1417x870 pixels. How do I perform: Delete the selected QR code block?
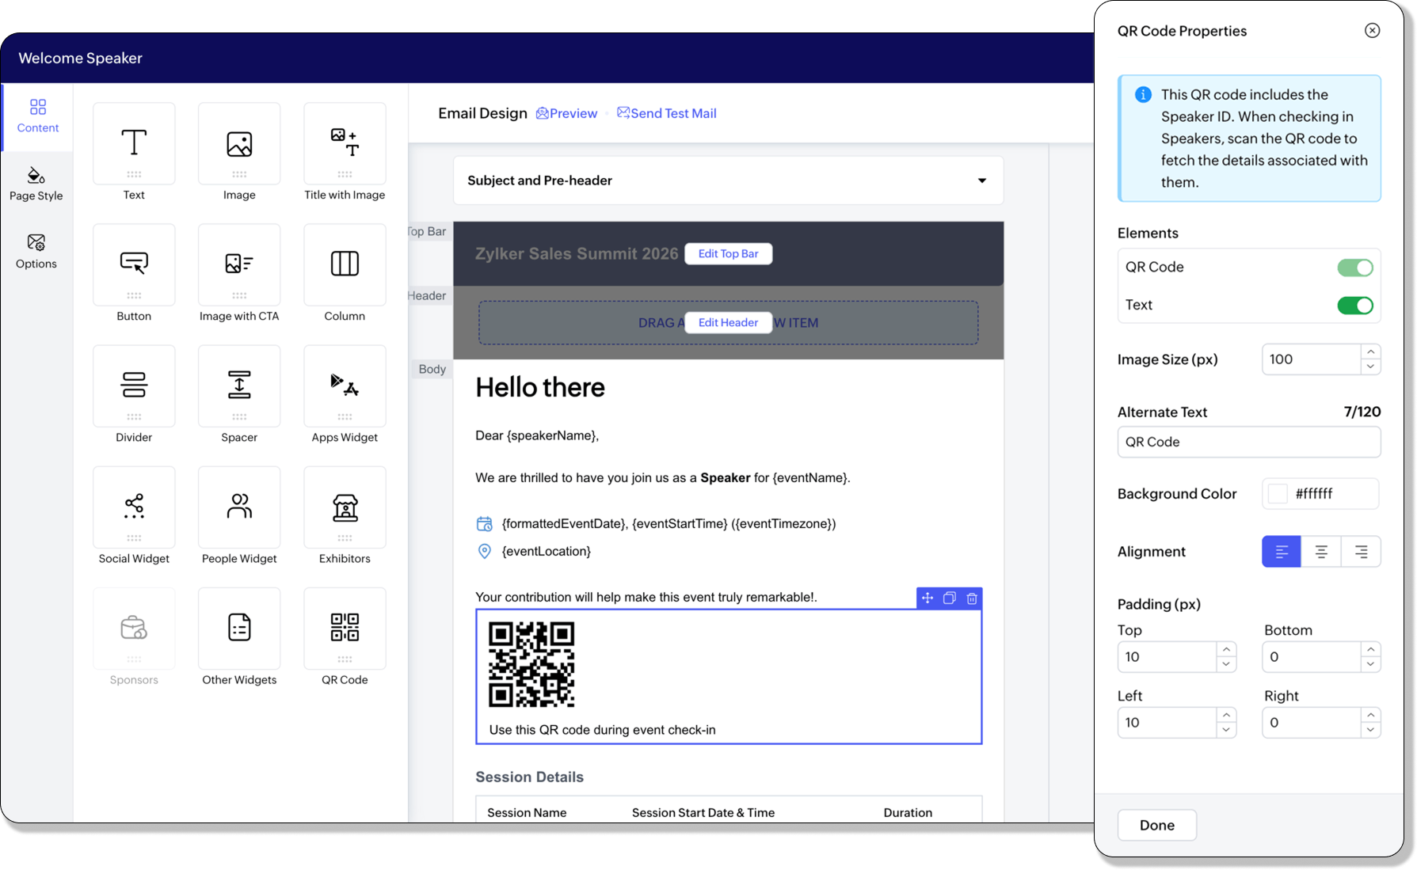click(972, 598)
